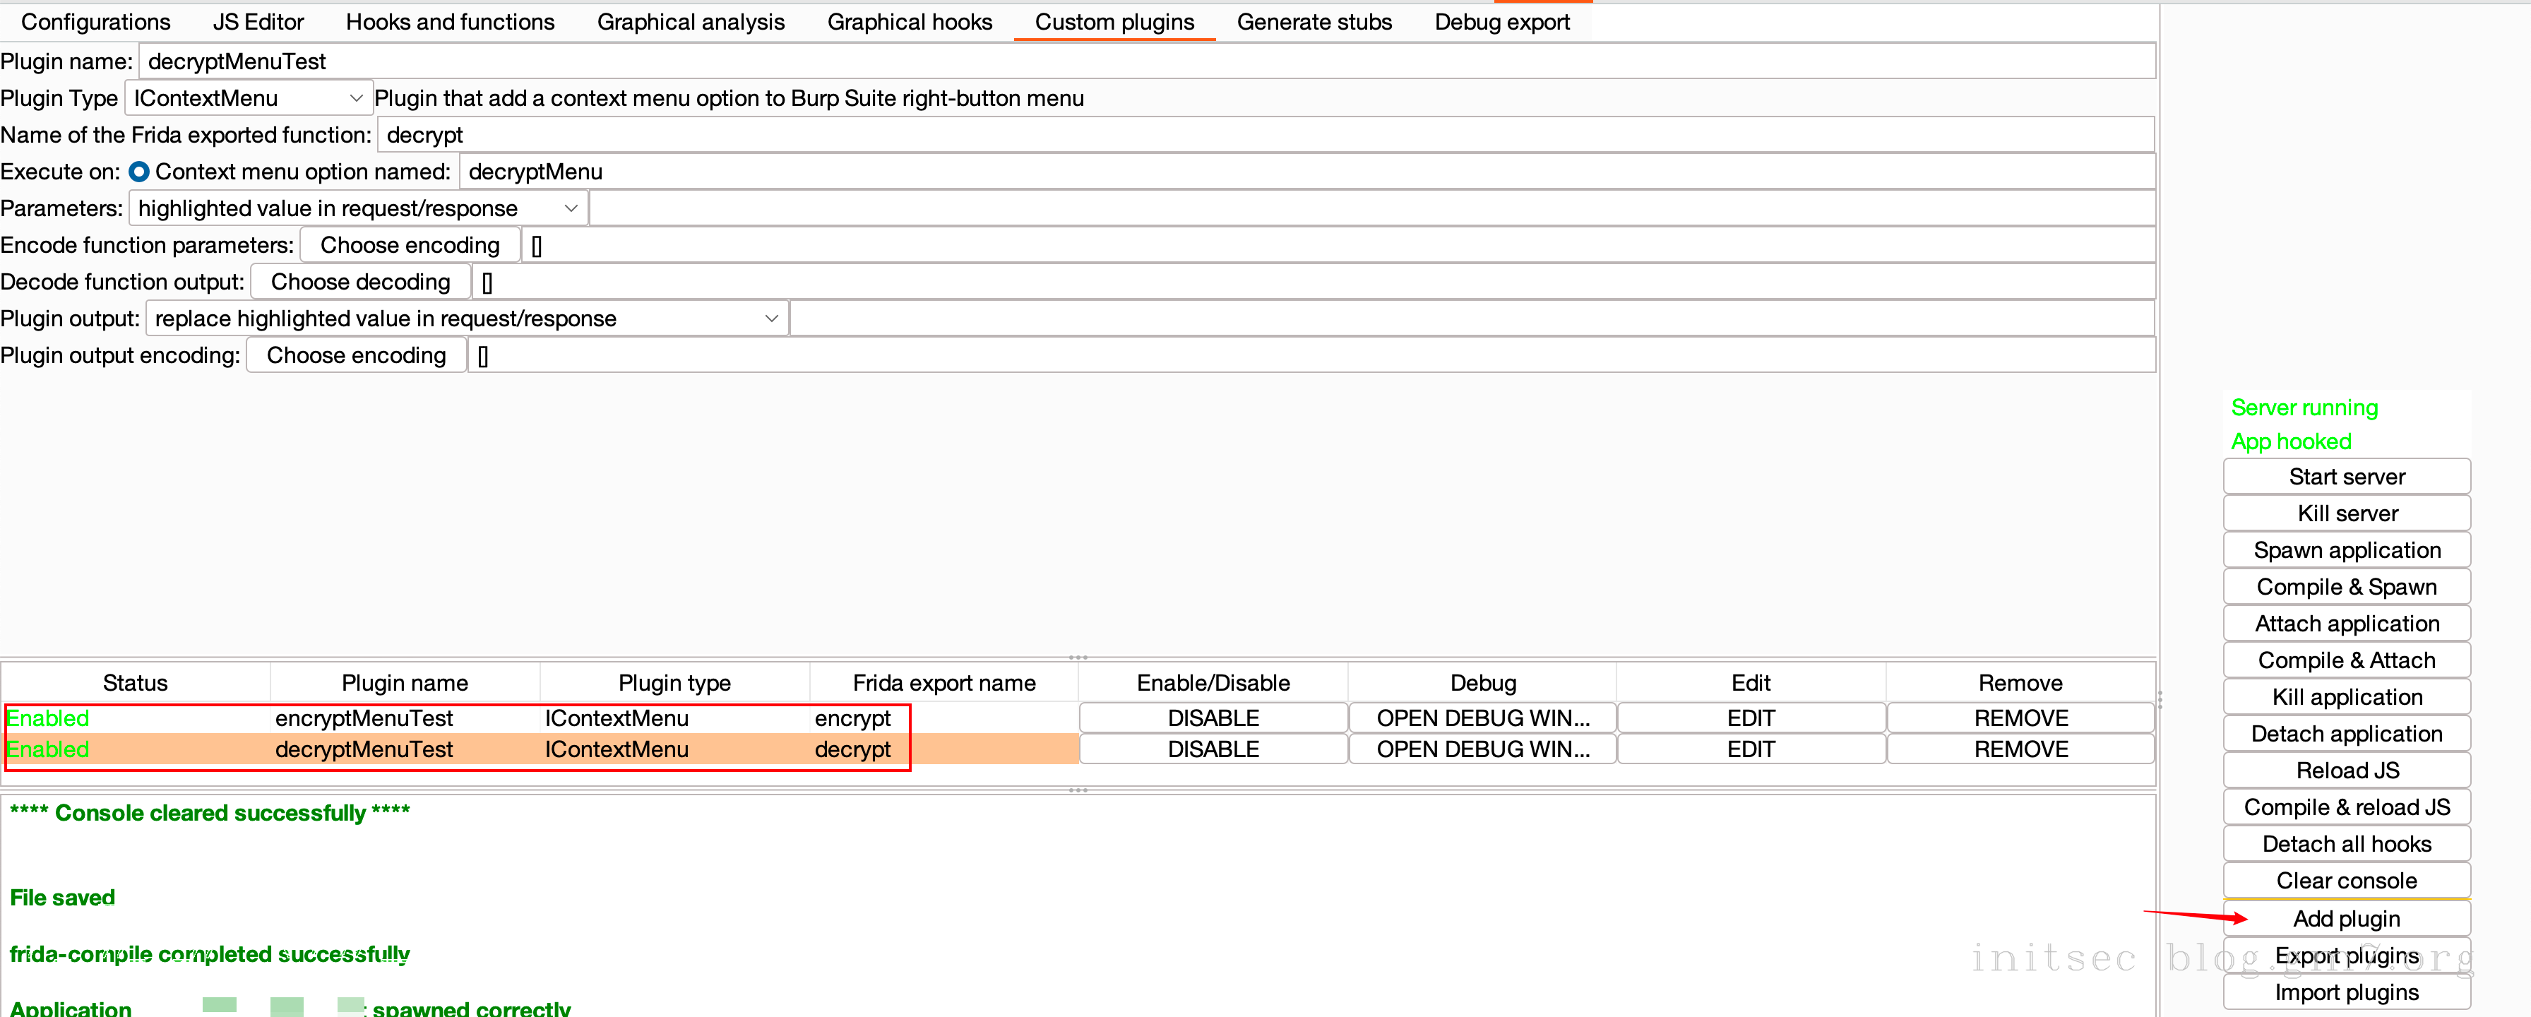Select the Context menu option radio button

(x=140, y=172)
